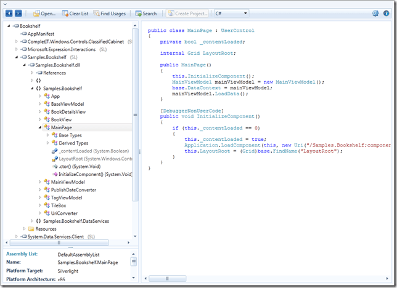Click the Samples.Bookshelf.MainPage name value

click(88, 263)
